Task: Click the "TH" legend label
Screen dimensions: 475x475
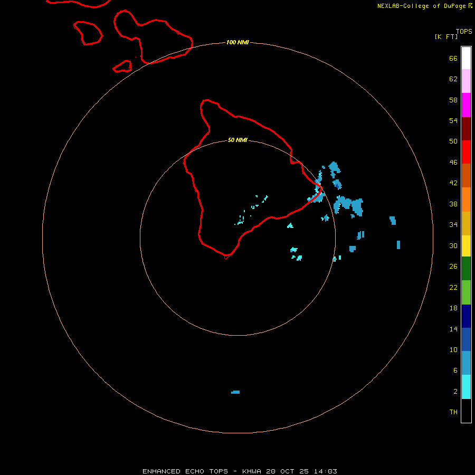Action: (x=453, y=412)
